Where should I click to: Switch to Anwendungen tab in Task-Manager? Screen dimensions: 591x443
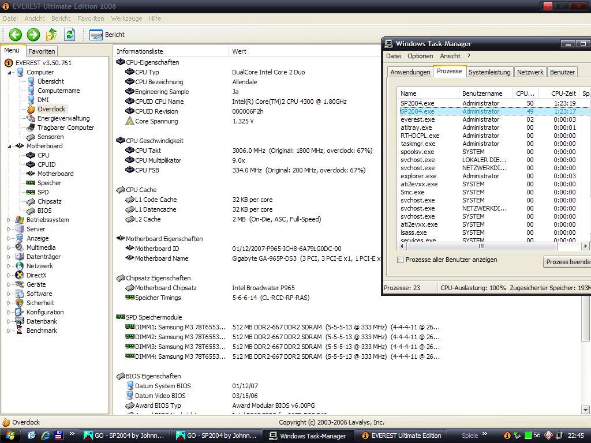click(x=410, y=72)
